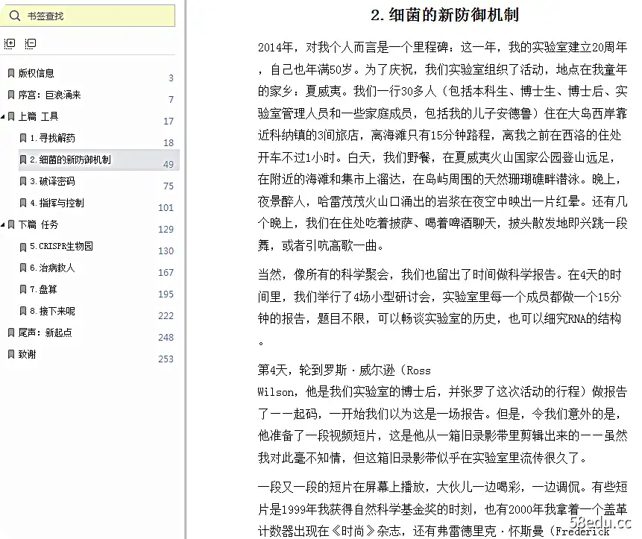Click page number 248 in bookmark list
The height and width of the screenshot is (539, 642).
click(x=166, y=338)
